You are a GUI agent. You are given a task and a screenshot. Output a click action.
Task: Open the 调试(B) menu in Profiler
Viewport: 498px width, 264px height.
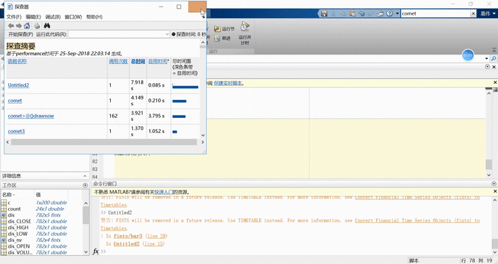click(53, 17)
